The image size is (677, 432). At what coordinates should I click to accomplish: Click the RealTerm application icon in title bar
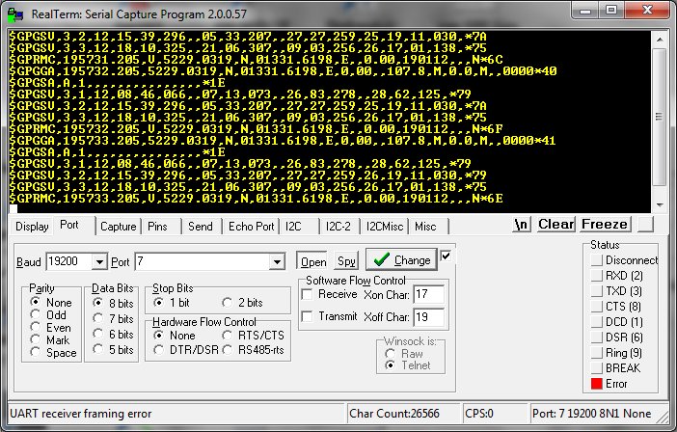(x=15, y=14)
